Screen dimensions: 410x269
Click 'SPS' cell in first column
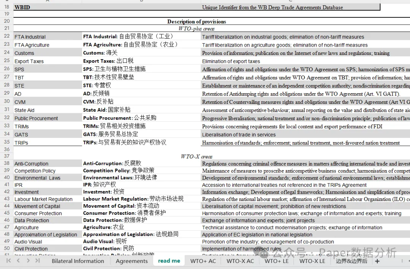click(x=47, y=69)
